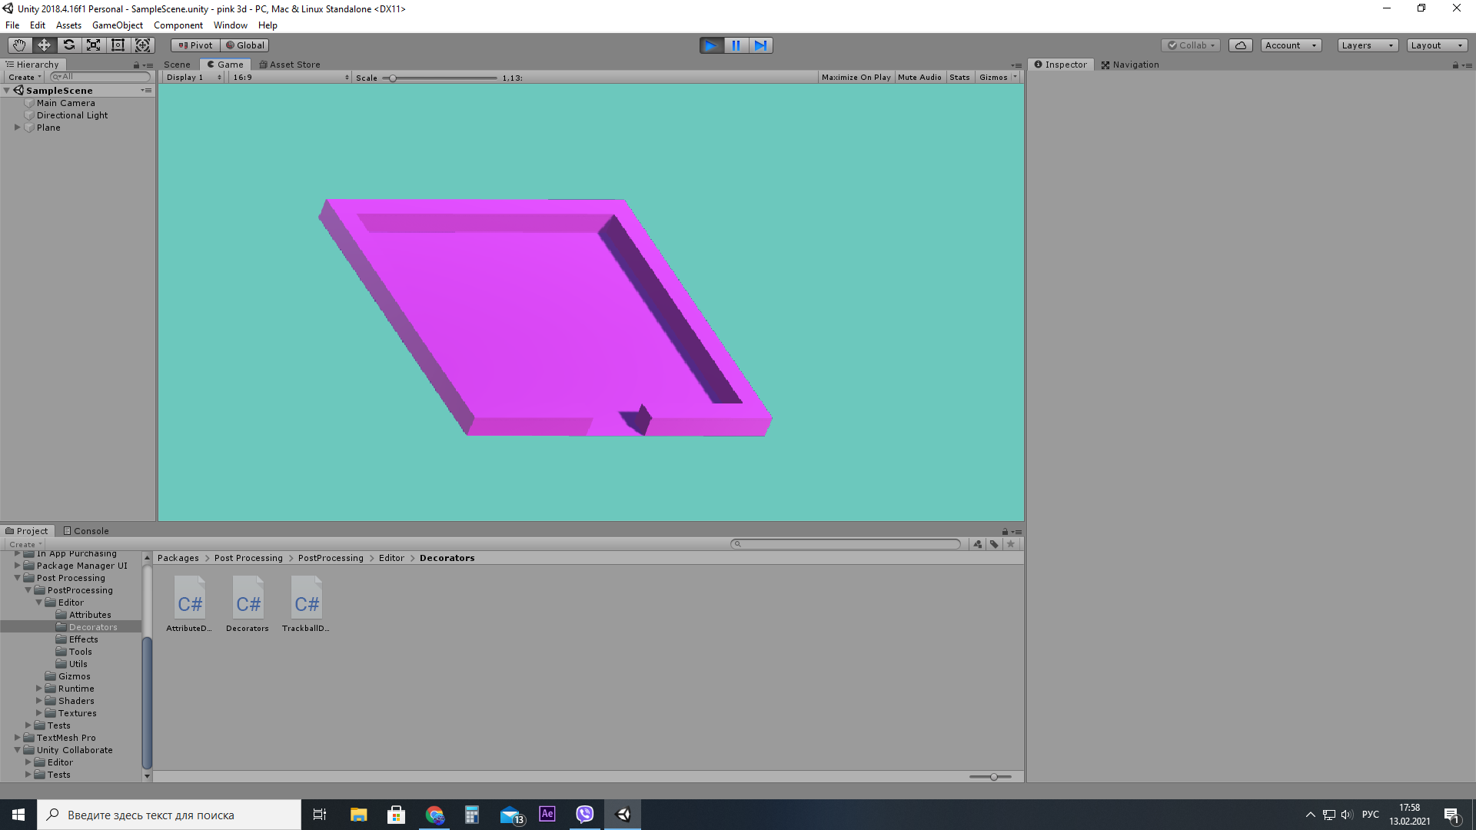The height and width of the screenshot is (830, 1476).
Task: Search by Label filter icon
Action: 995,544
